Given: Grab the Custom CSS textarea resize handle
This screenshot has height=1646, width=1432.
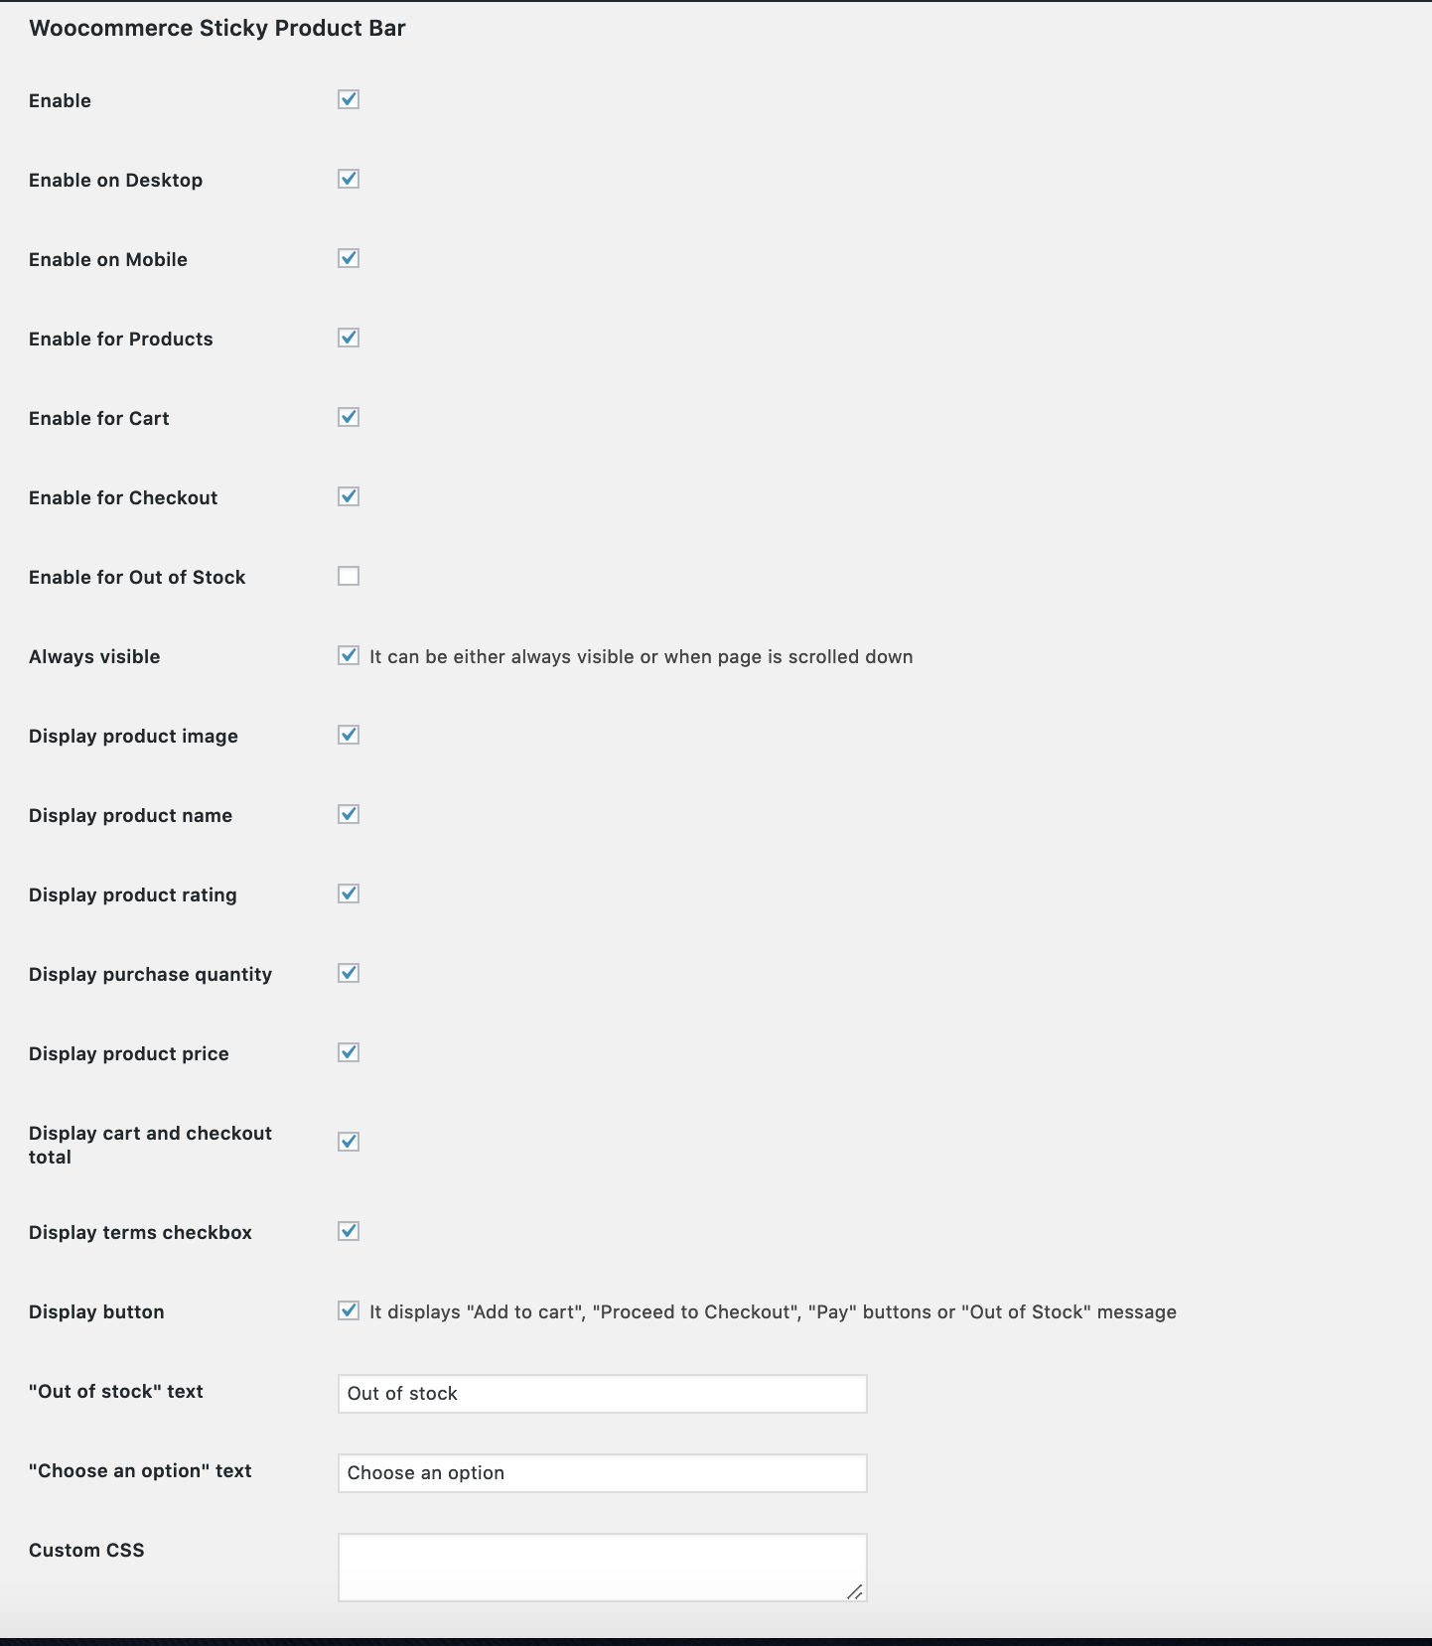Looking at the screenshot, I should pyautogui.click(x=855, y=1591).
